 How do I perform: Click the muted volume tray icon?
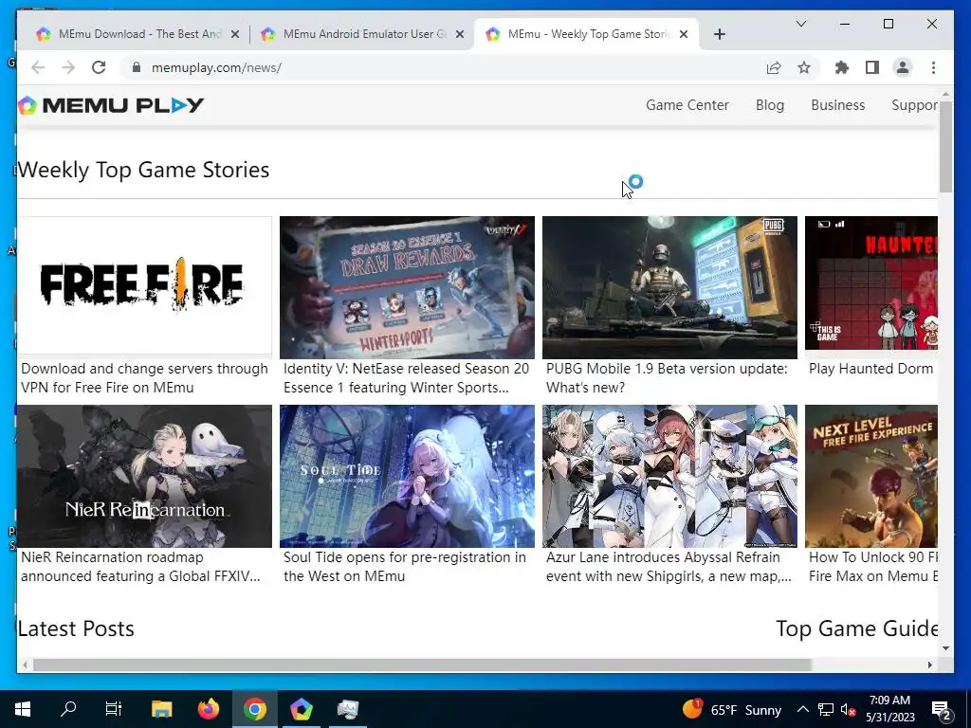[x=849, y=709]
